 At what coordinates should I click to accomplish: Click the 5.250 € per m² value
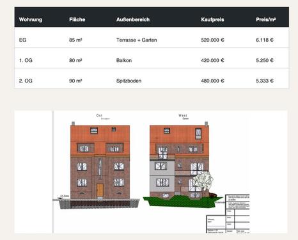pyautogui.click(x=265, y=60)
